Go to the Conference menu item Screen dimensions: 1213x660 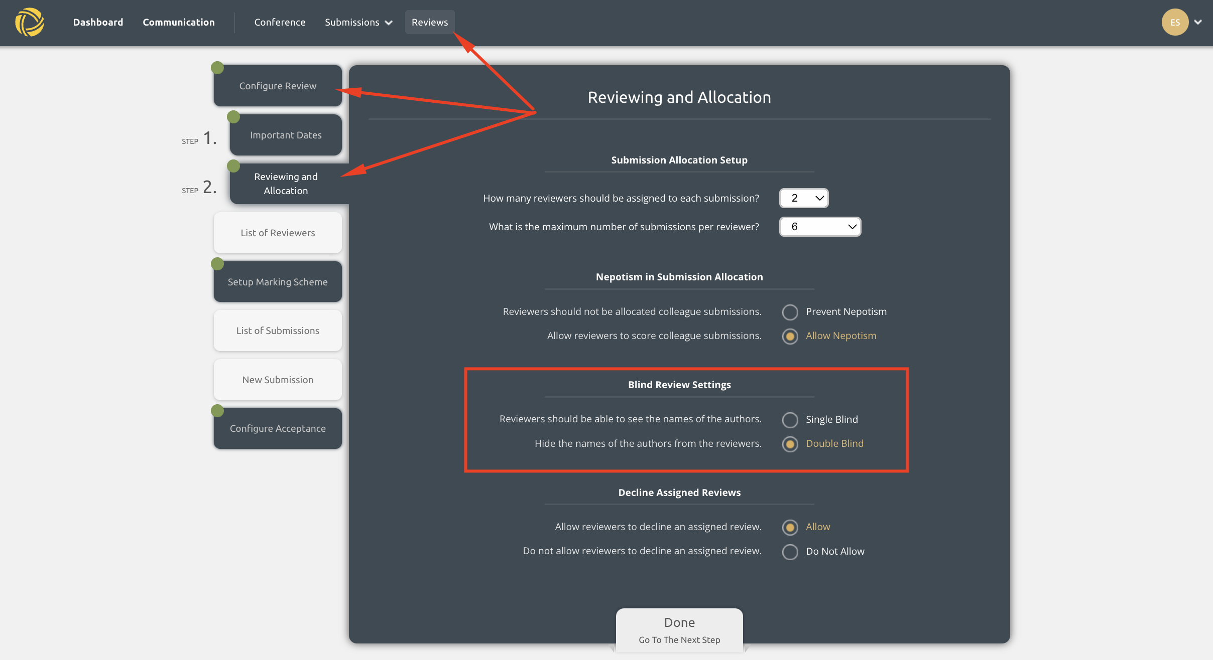pos(280,22)
